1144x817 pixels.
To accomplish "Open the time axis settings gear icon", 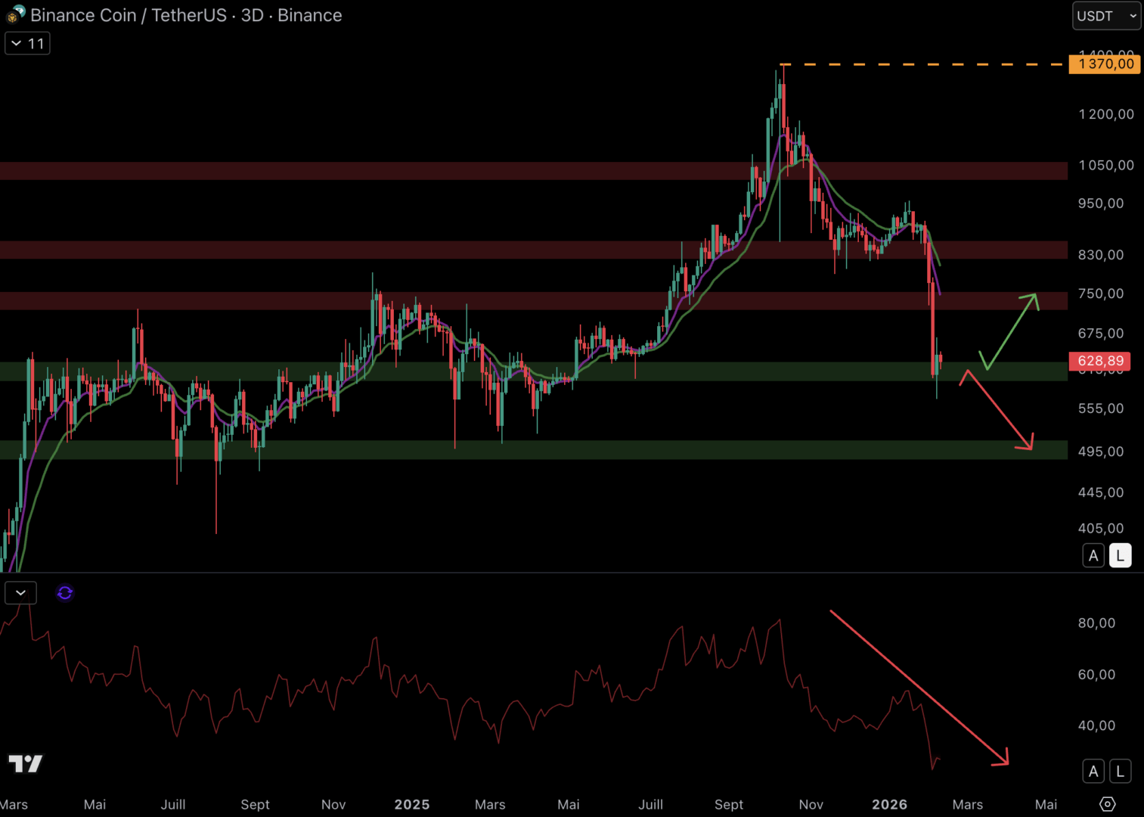I will [1107, 804].
